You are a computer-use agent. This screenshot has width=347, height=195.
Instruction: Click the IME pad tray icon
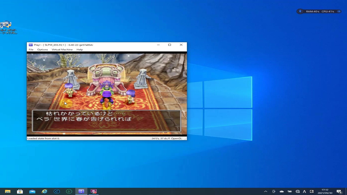(312, 191)
